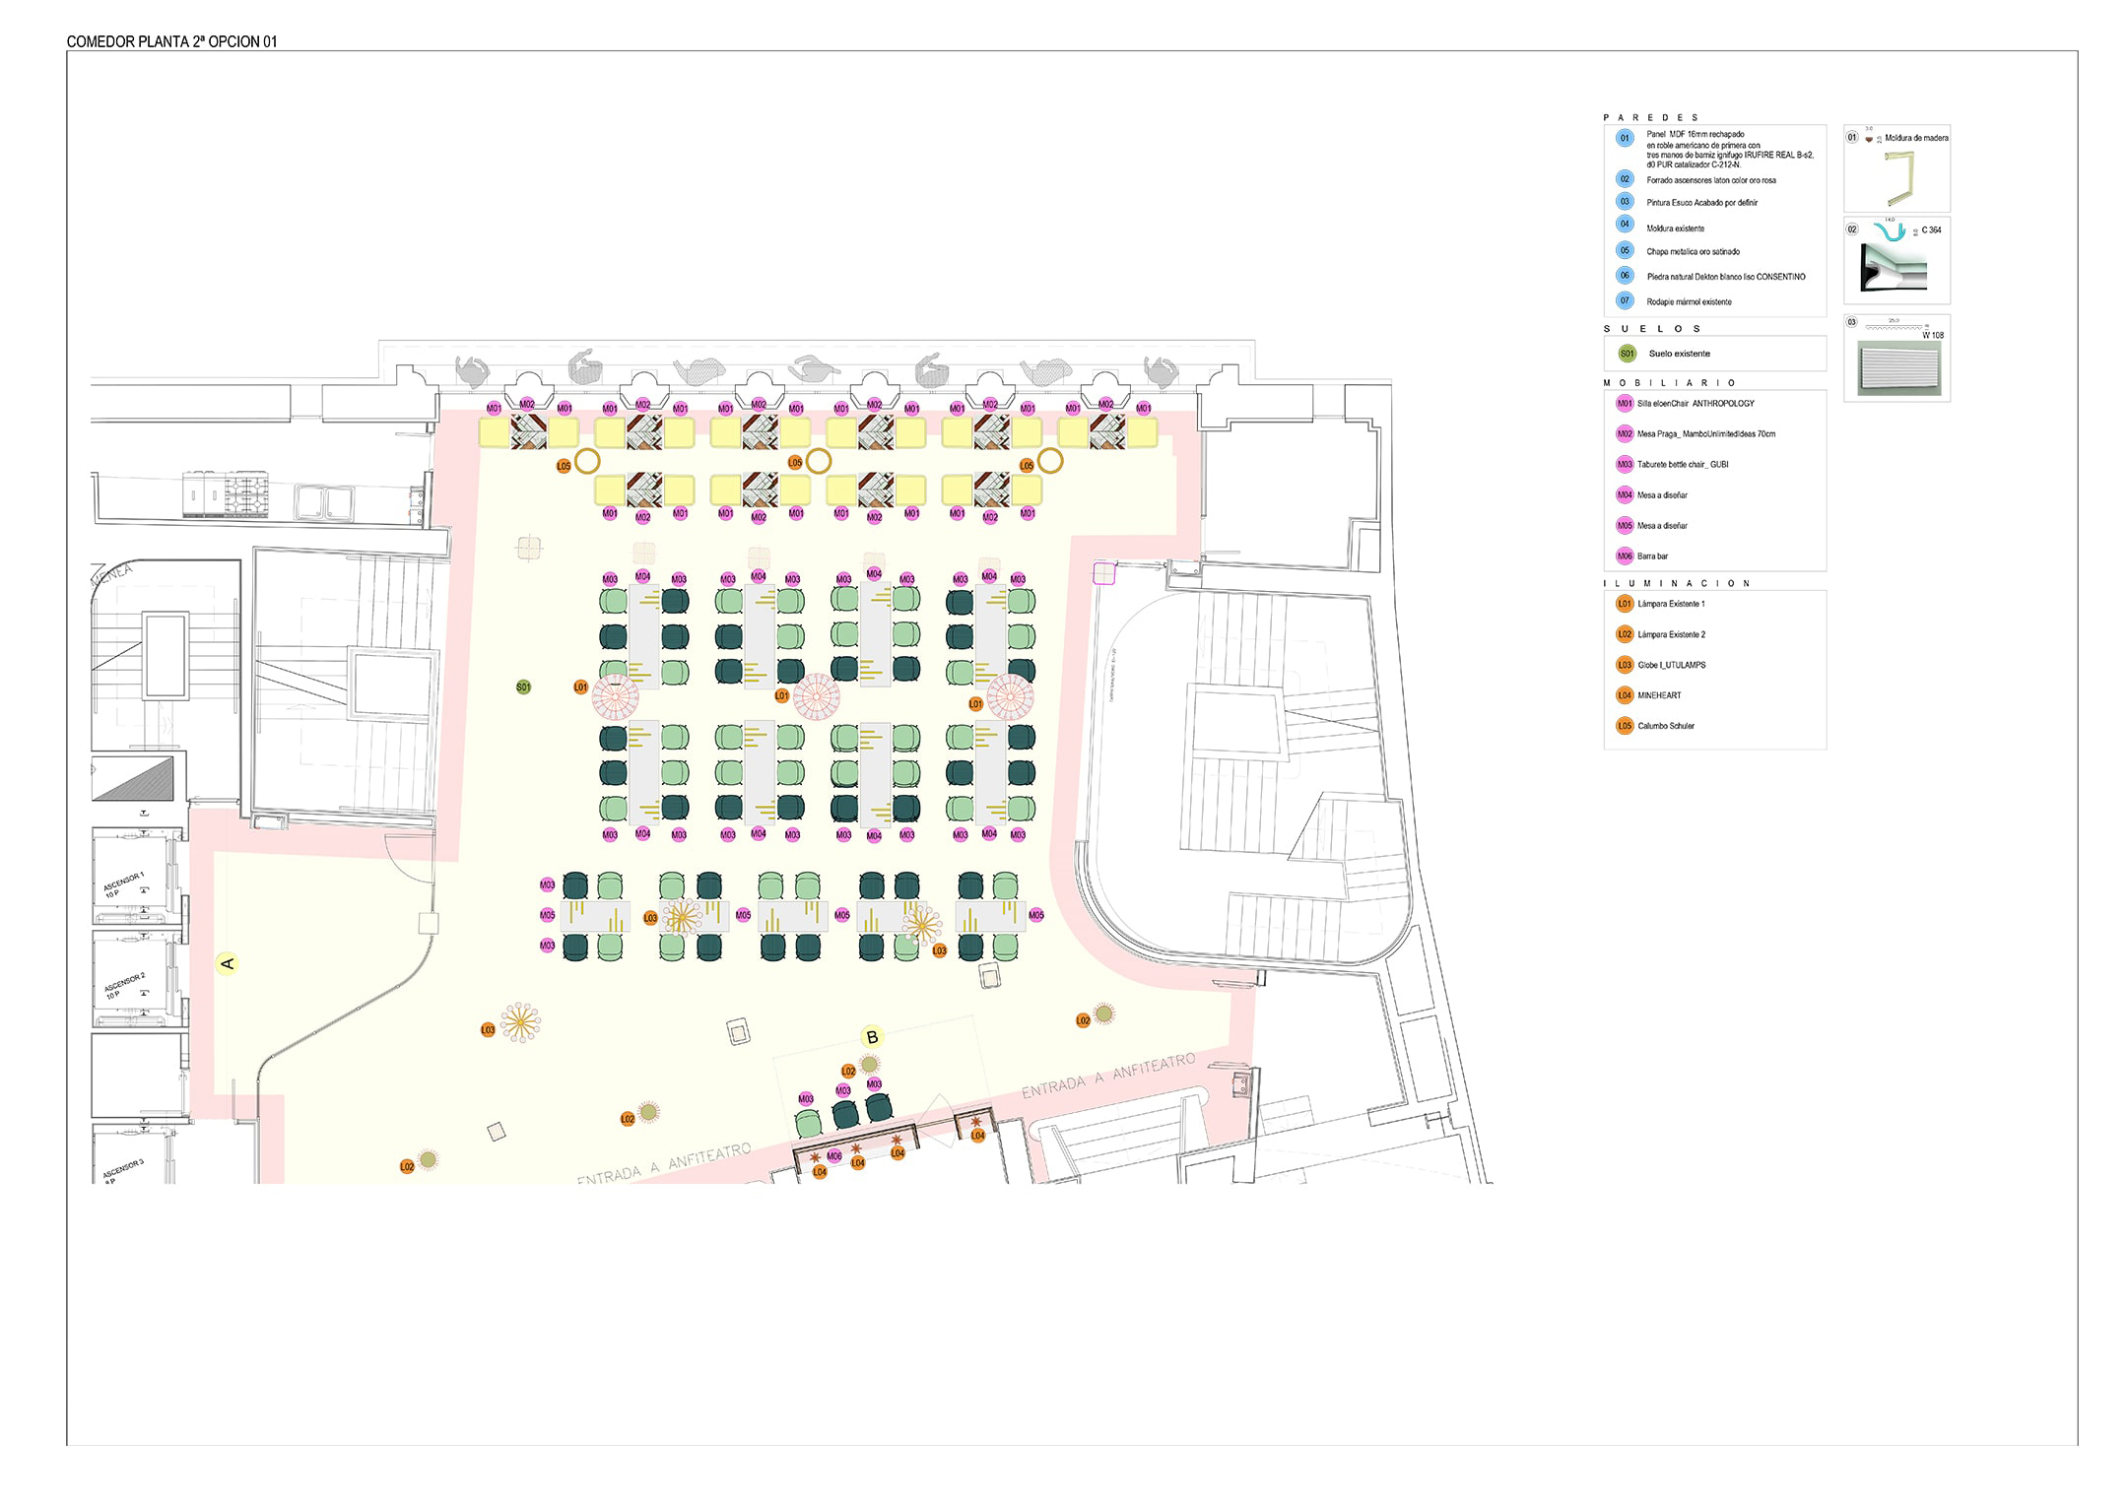Click the yellow A section marker on plan
The height and width of the screenshot is (1504, 2128).
[x=228, y=963]
